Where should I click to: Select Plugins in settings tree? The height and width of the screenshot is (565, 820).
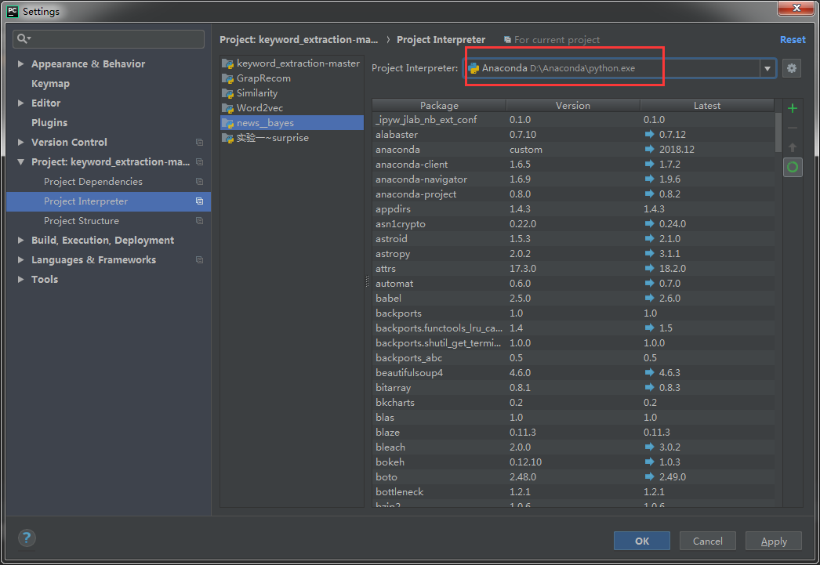(49, 123)
